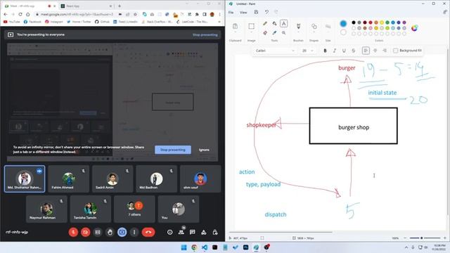Open Chrome Extensions puzzle icon
The height and width of the screenshot is (253, 450).
pos(197,14)
